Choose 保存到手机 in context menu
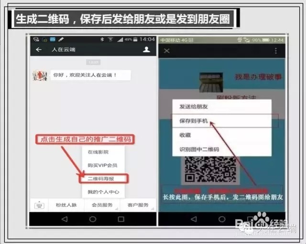 [222, 121]
